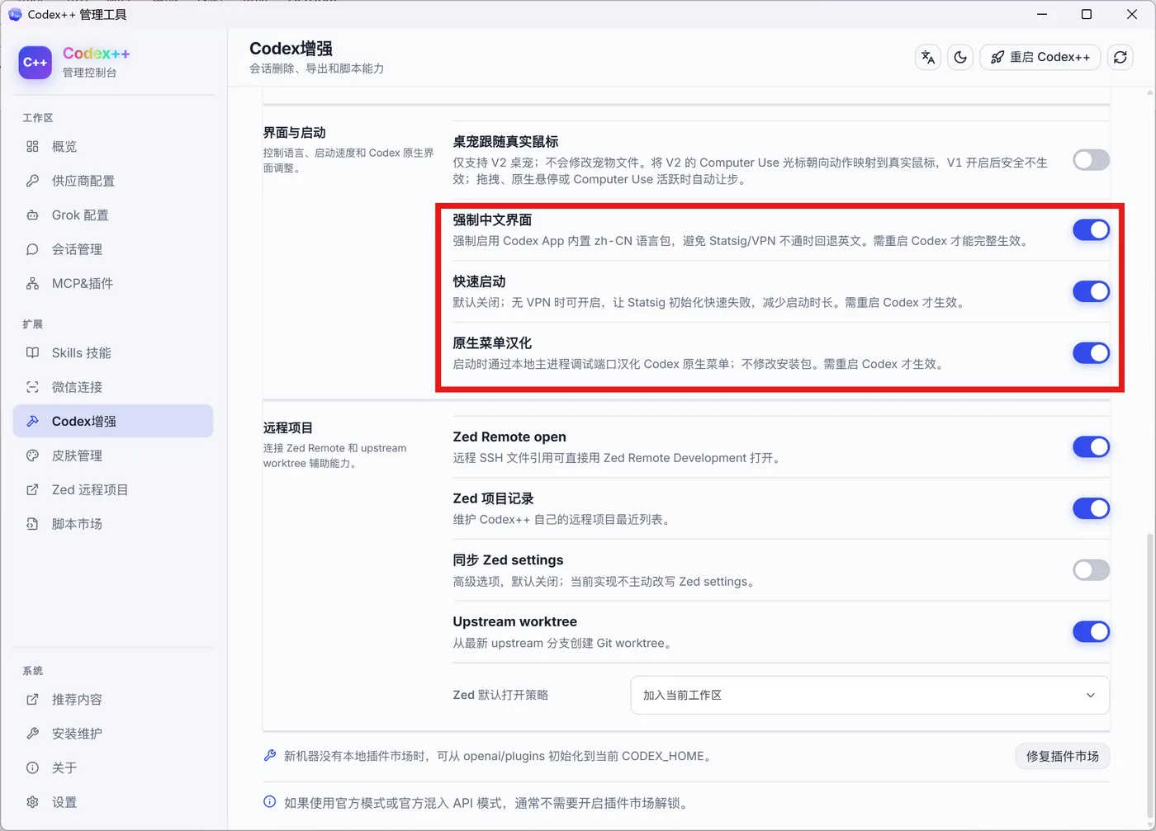Viewport: 1156px width, 831px height.
Task: Click the script file icon beside 脚本市场
Action: [32, 524]
